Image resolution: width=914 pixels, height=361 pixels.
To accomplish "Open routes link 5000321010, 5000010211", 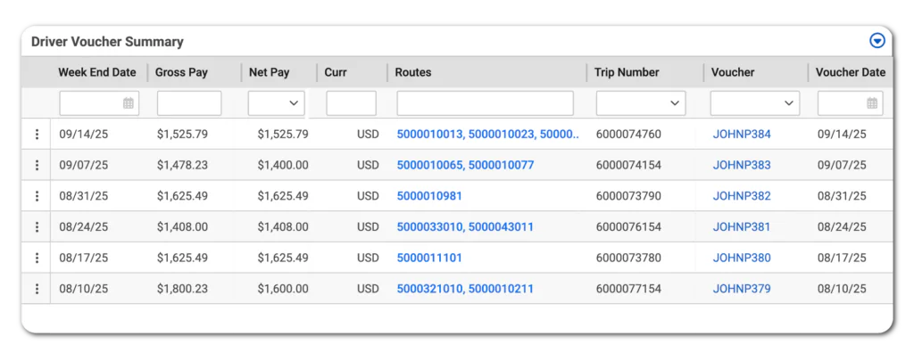I will click(x=465, y=289).
